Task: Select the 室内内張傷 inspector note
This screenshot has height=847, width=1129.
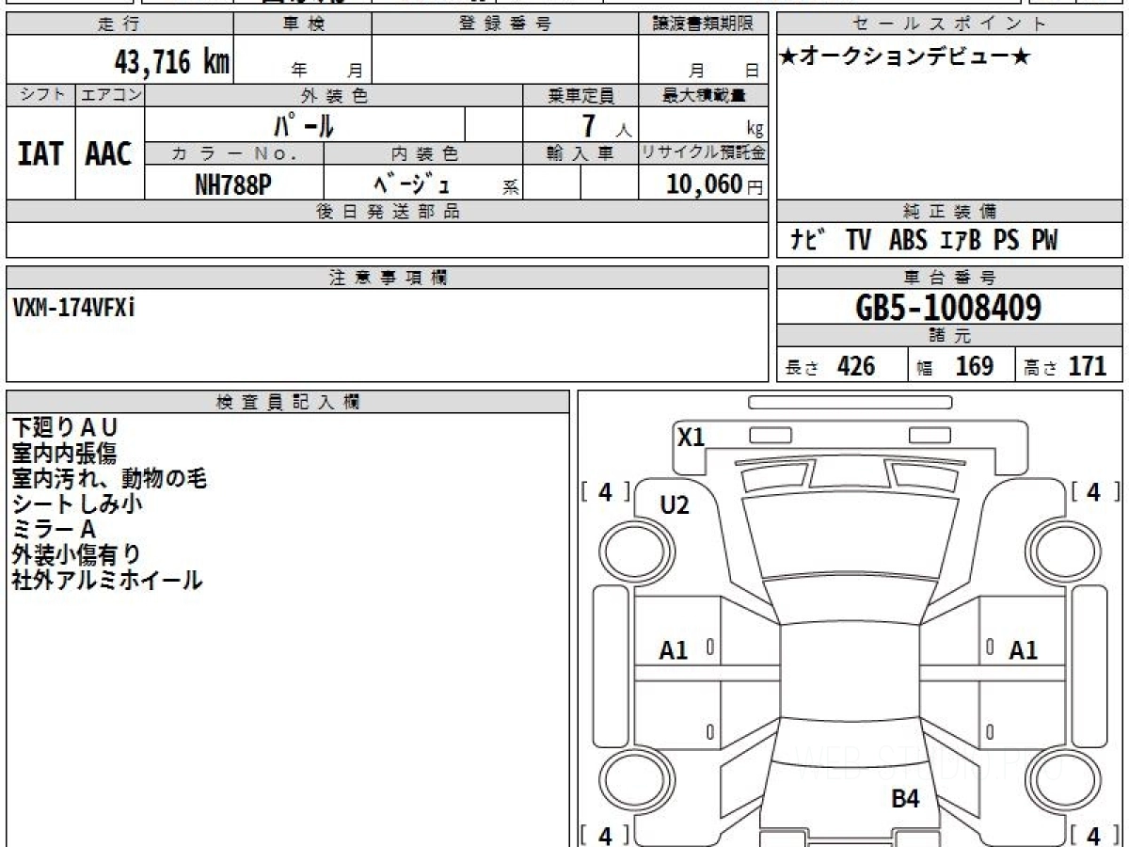Action: coord(65,454)
